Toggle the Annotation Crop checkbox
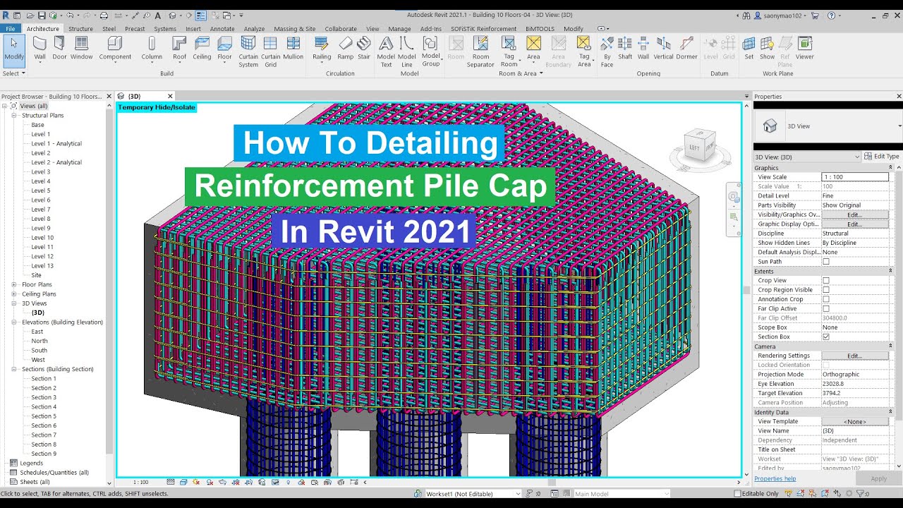The height and width of the screenshot is (508, 903). 826,299
